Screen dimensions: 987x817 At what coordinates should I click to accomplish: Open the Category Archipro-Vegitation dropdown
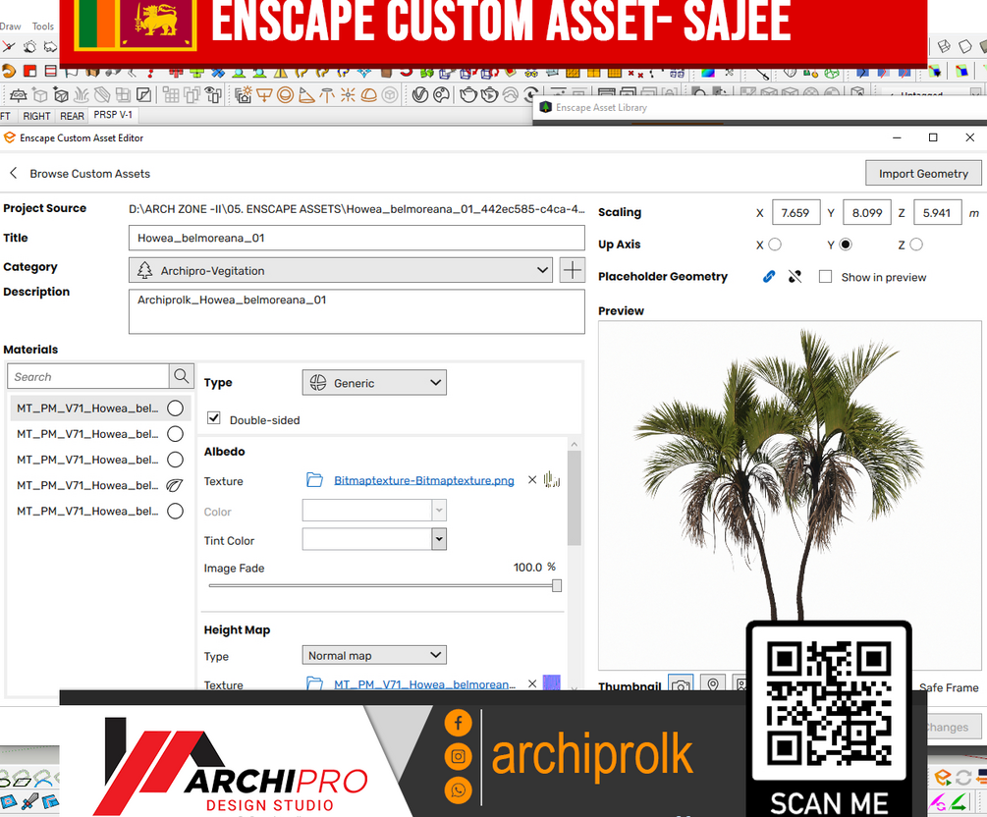(341, 270)
